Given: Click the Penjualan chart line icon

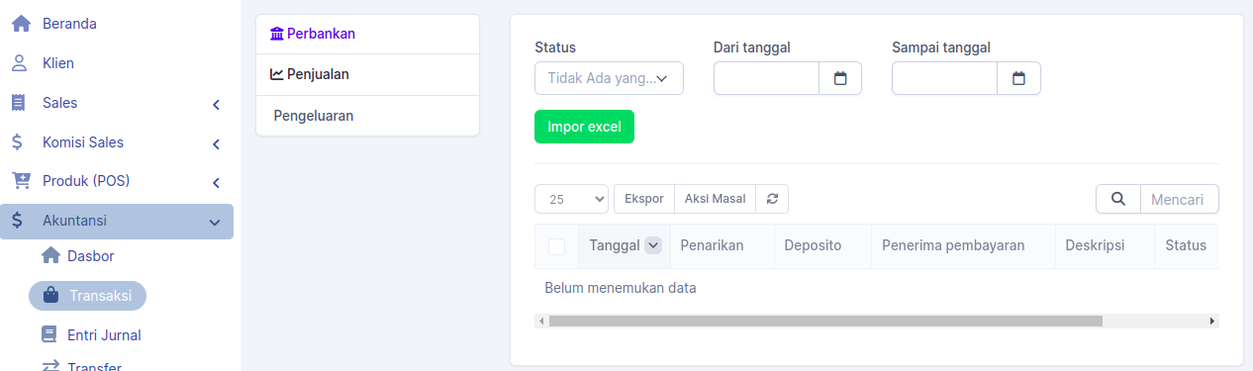Looking at the screenshot, I should pos(276,74).
